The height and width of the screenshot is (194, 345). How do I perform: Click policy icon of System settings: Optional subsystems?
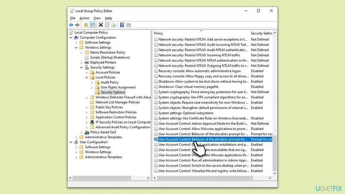(156, 113)
